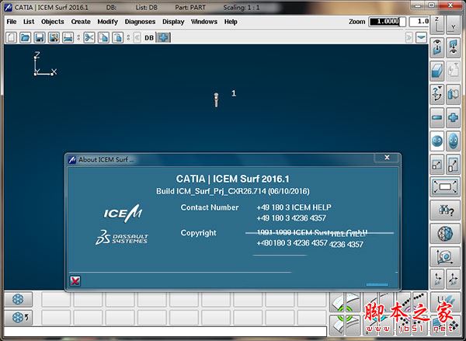466x341 pixels.
Task: Click the greyed left-arrow beside DB
Action: pos(137,38)
